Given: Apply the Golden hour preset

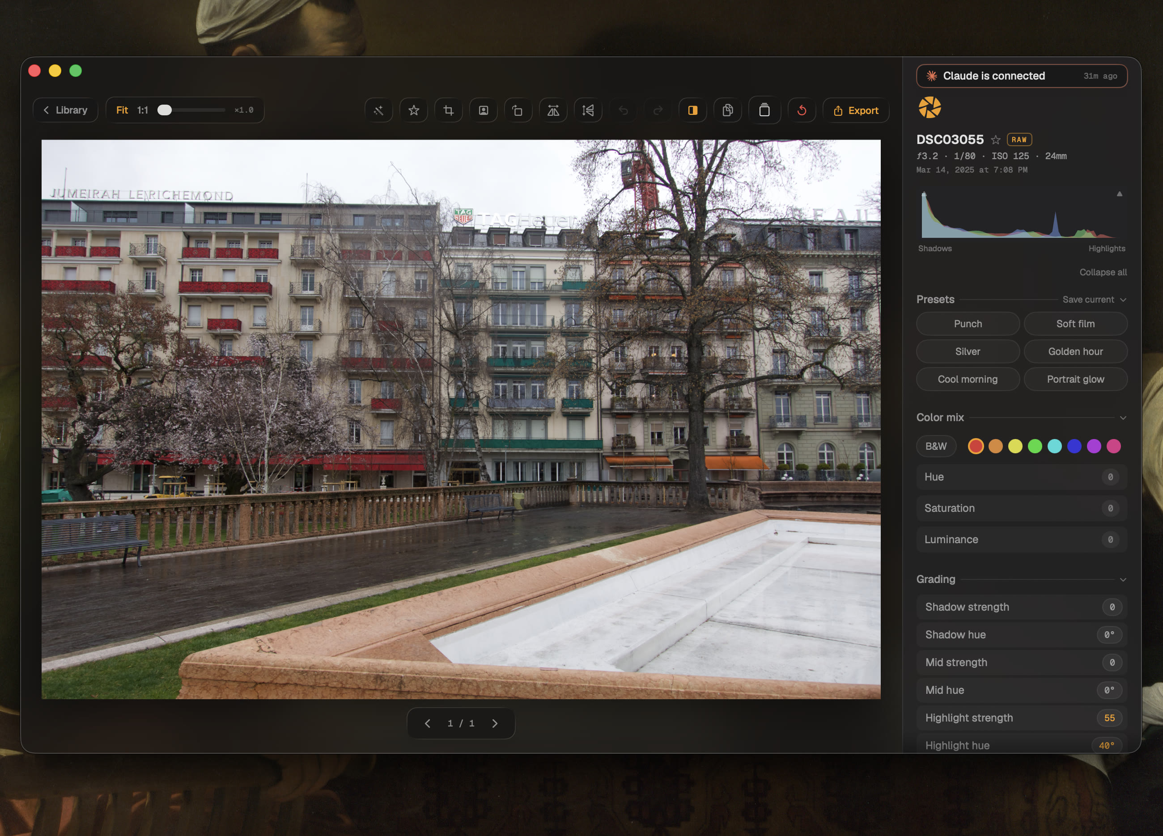Looking at the screenshot, I should click(x=1075, y=352).
